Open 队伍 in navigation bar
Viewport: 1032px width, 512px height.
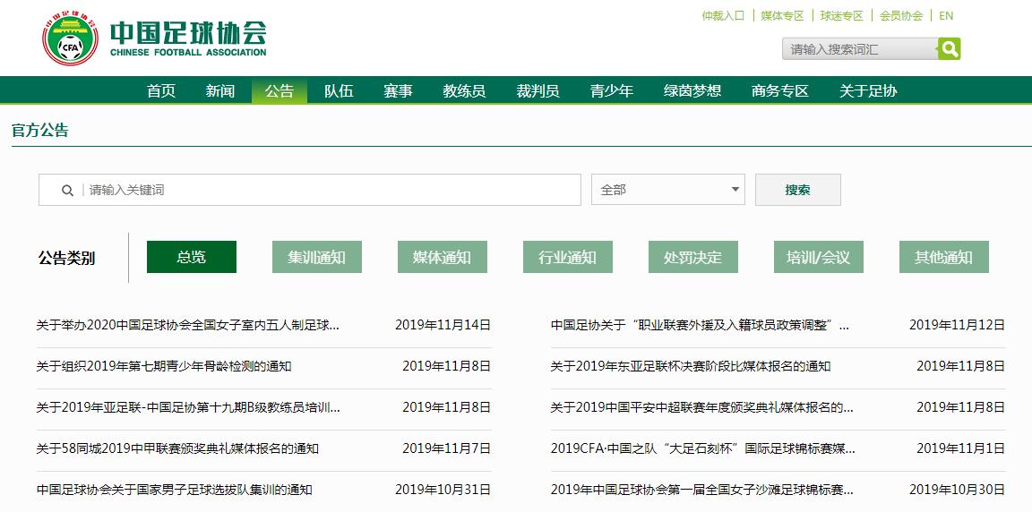pyautogui.click(x=339, y=90)
